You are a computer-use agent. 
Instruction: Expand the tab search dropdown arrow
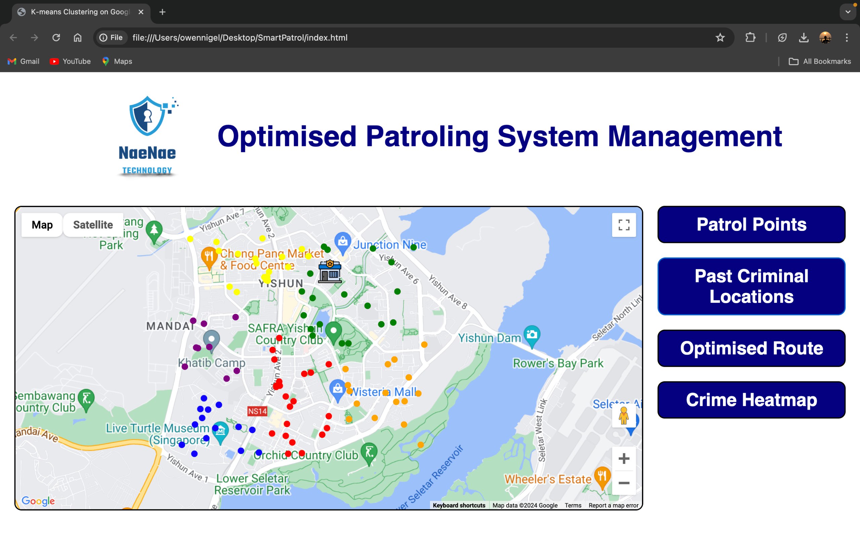click(848, 12)
